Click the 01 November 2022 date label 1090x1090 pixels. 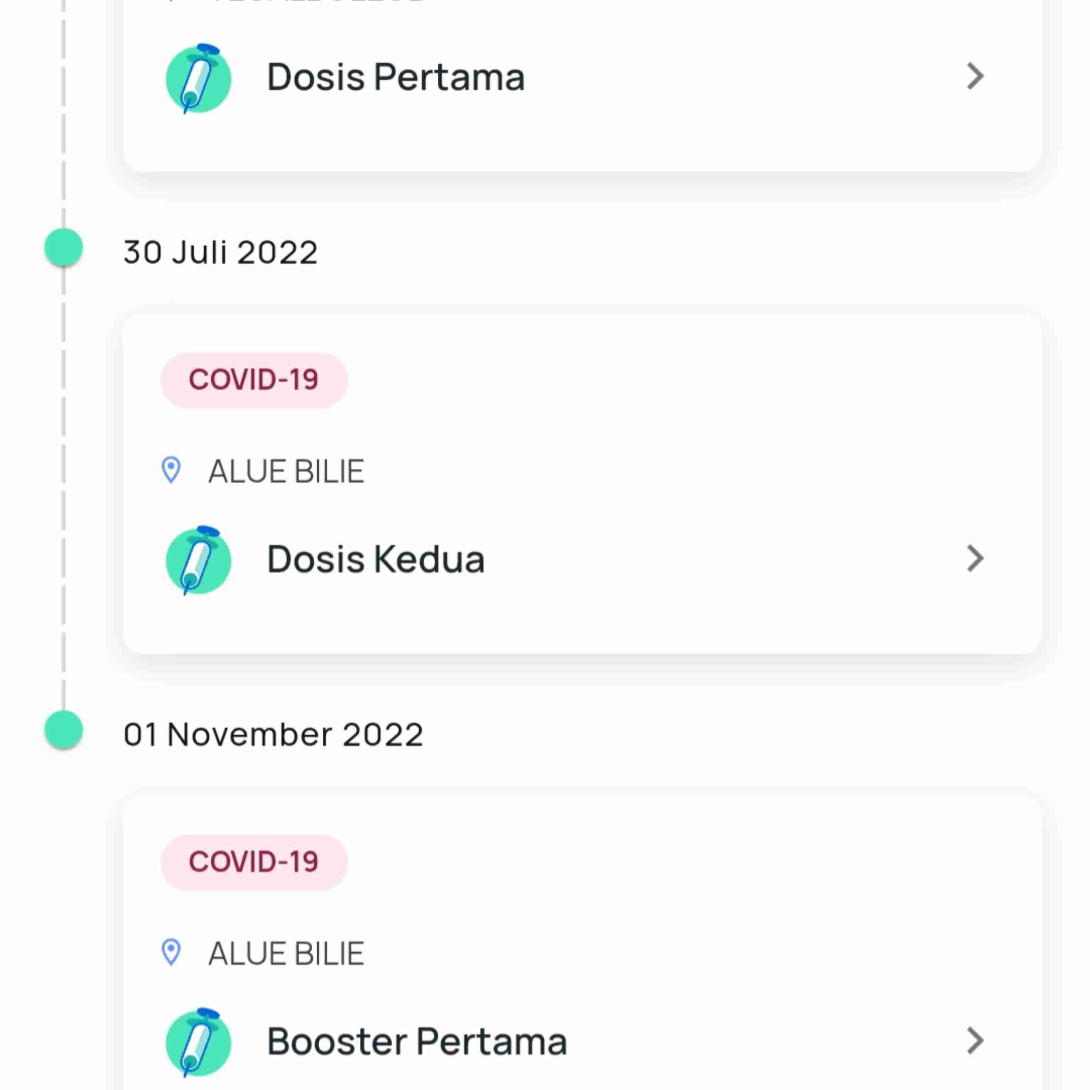click(x=273, y=735)
